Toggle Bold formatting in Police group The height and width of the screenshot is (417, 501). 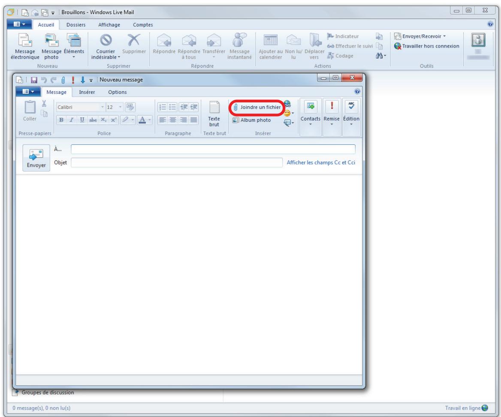click(x=61, y=120)
